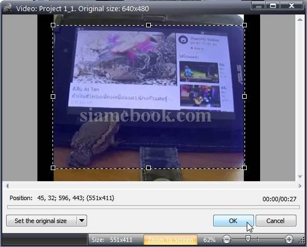Click the vertical scrollbar down arrow
This screenshot has height=247, width=307.
[x=300, y=176]
